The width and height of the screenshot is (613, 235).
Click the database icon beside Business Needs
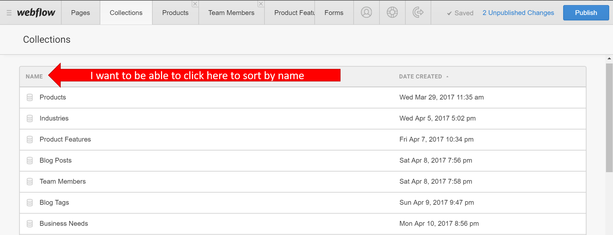pyautogui.click(x=30, y=224)
